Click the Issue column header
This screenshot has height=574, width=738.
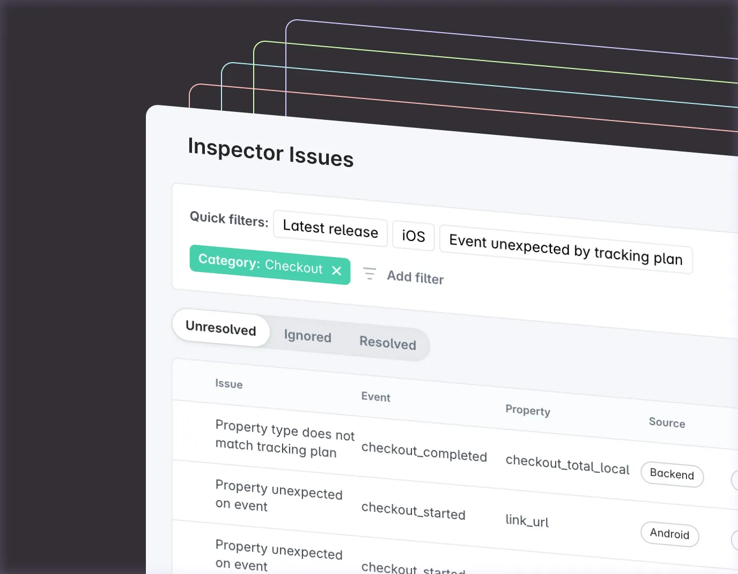pos(229,383)
